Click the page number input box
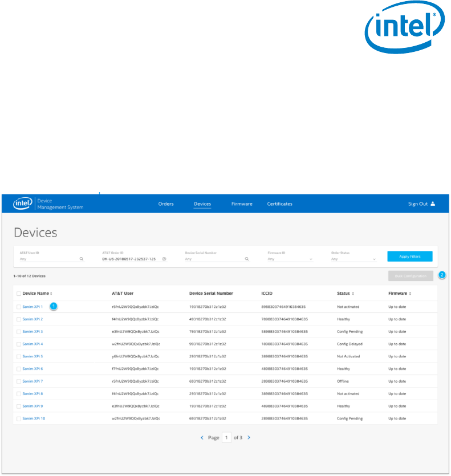This screenshot has width=451, height=476. coord(226,437)
